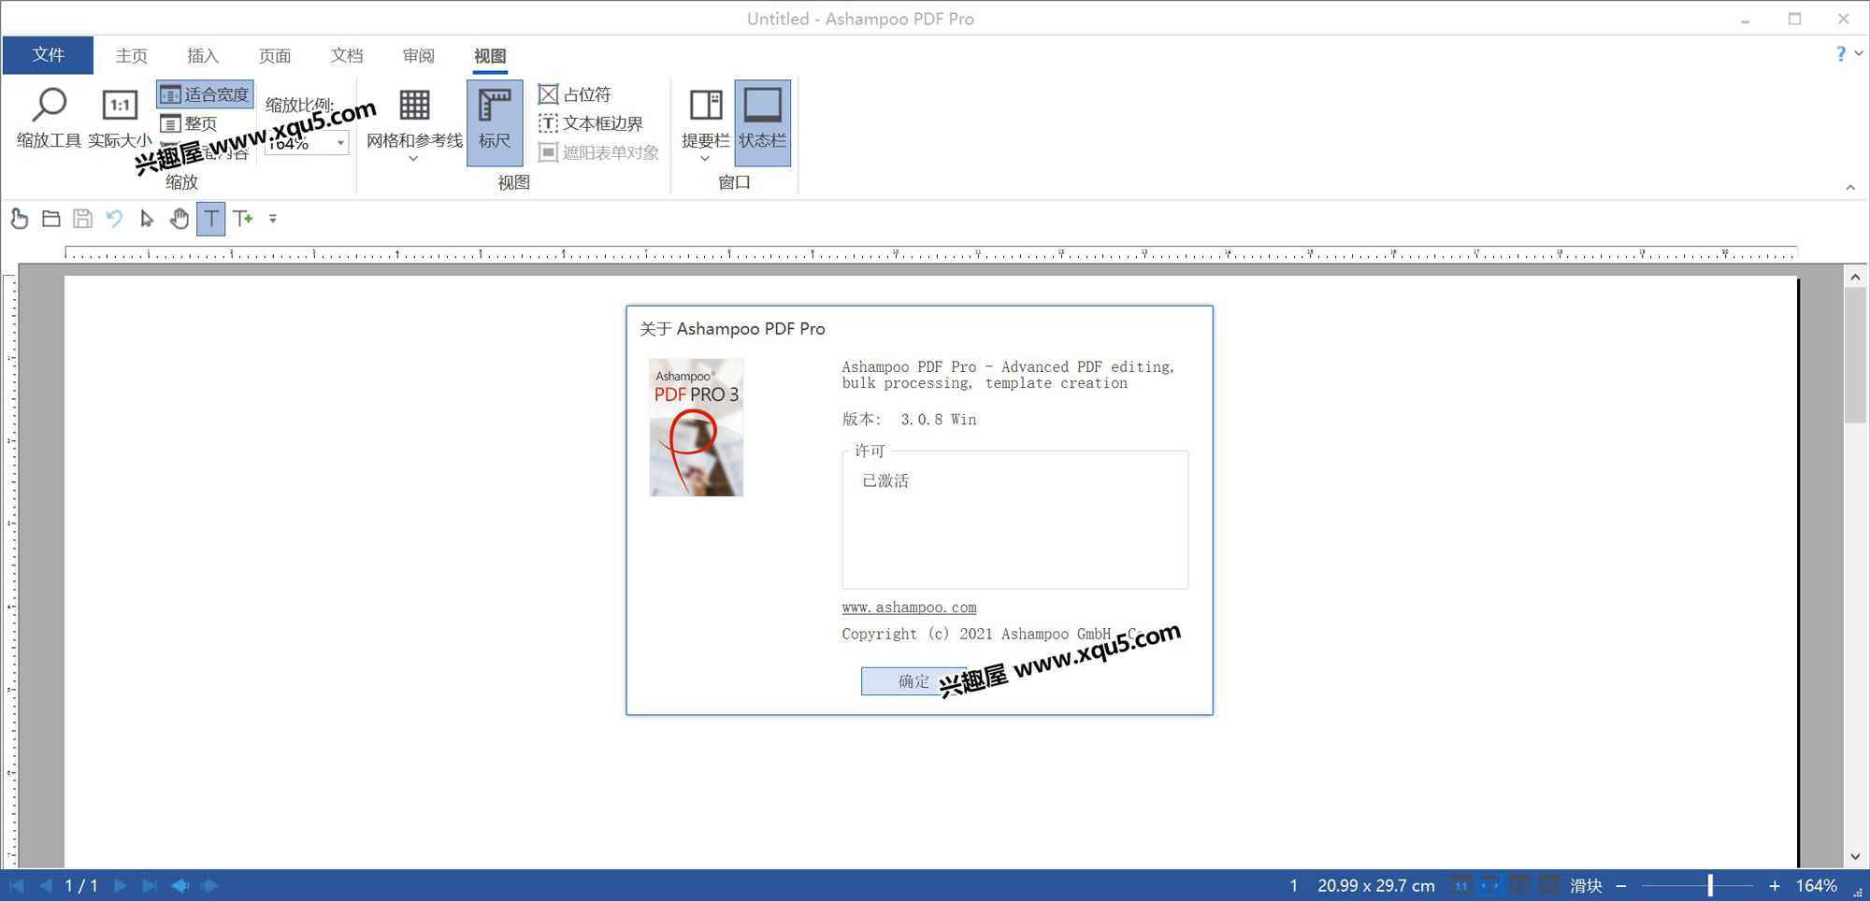Click 确定 to close About dialog
The width and height of the screenshot is (1870, 901).
pos(913,681)
